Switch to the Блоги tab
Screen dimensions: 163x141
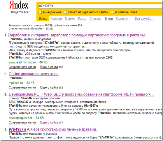coord(109,19)
